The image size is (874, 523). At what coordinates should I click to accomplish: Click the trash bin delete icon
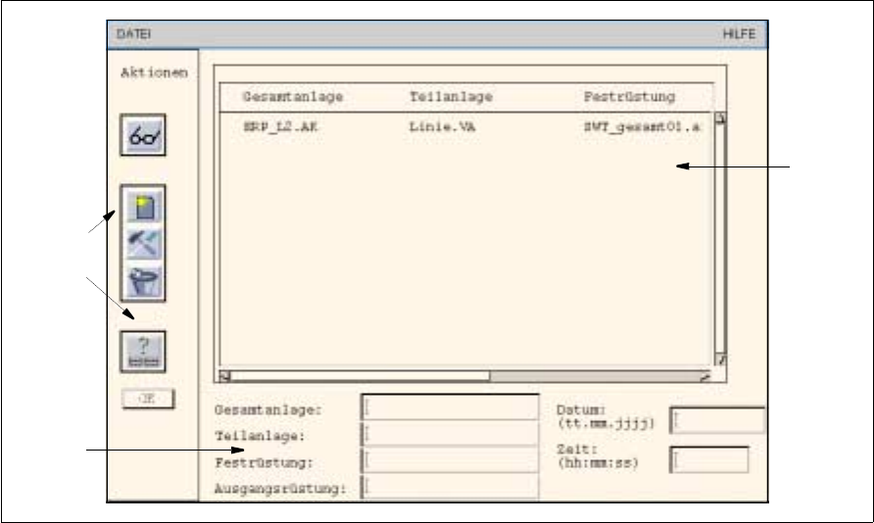pos(144,281)
